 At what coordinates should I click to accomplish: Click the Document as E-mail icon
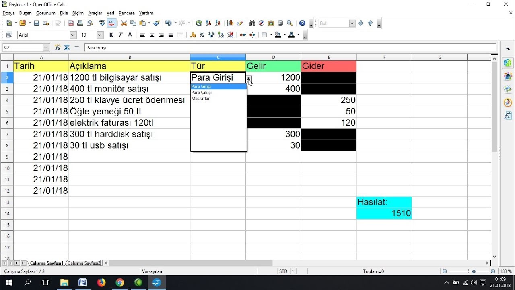[46, 23]
